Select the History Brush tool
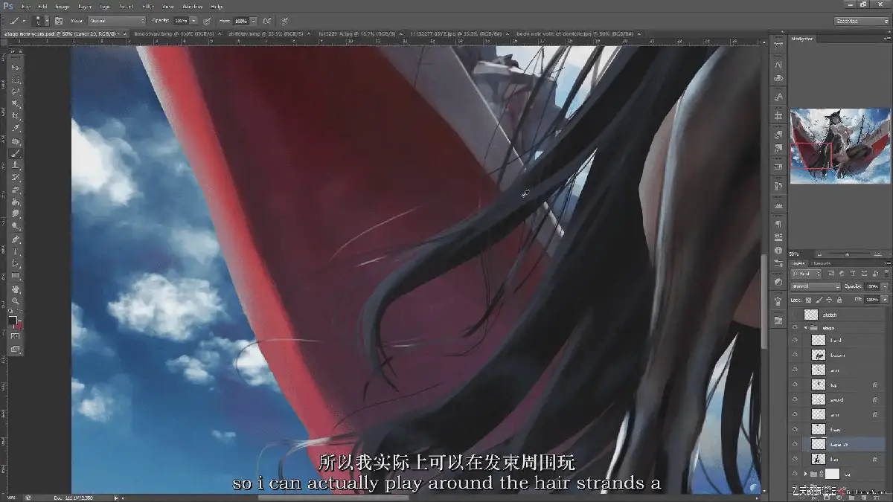The width and height of the screenshot is (893, 502). (x=16, y=178)
